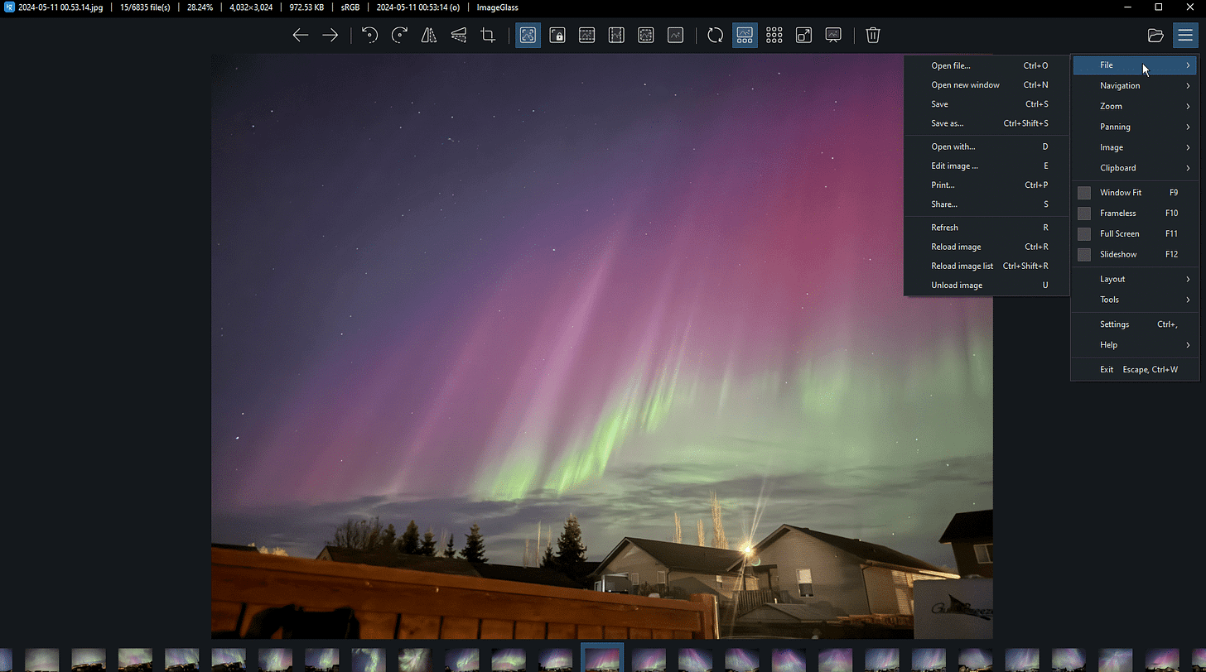Rotate image counterclockwise toolbar icon
The height and width of the screenshot is (672, 1206).
pos(370,35)
